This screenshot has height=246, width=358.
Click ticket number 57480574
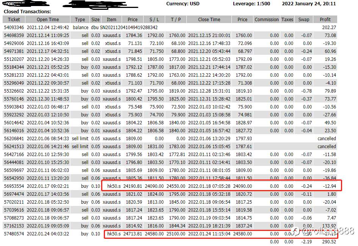coord(14,234)
